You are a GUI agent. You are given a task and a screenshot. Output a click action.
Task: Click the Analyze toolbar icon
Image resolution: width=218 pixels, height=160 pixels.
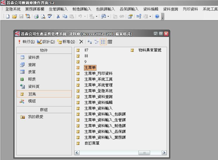point(103,16)
